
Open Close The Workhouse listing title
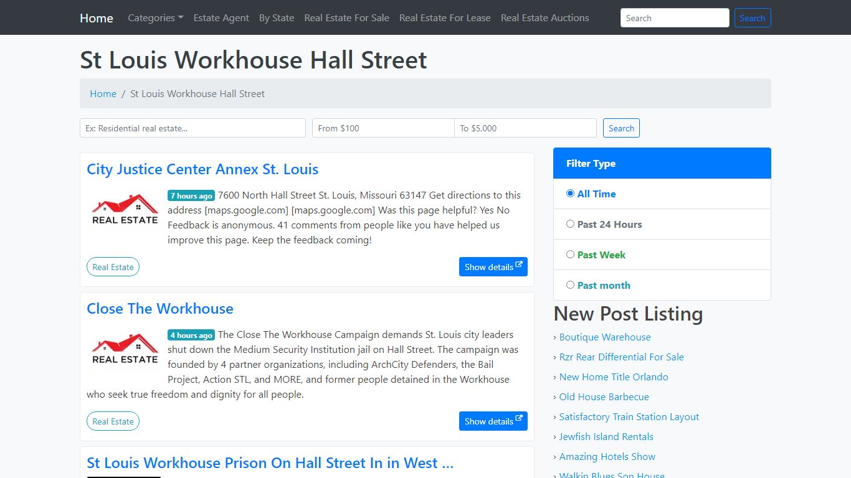click(x=160, y=309)
